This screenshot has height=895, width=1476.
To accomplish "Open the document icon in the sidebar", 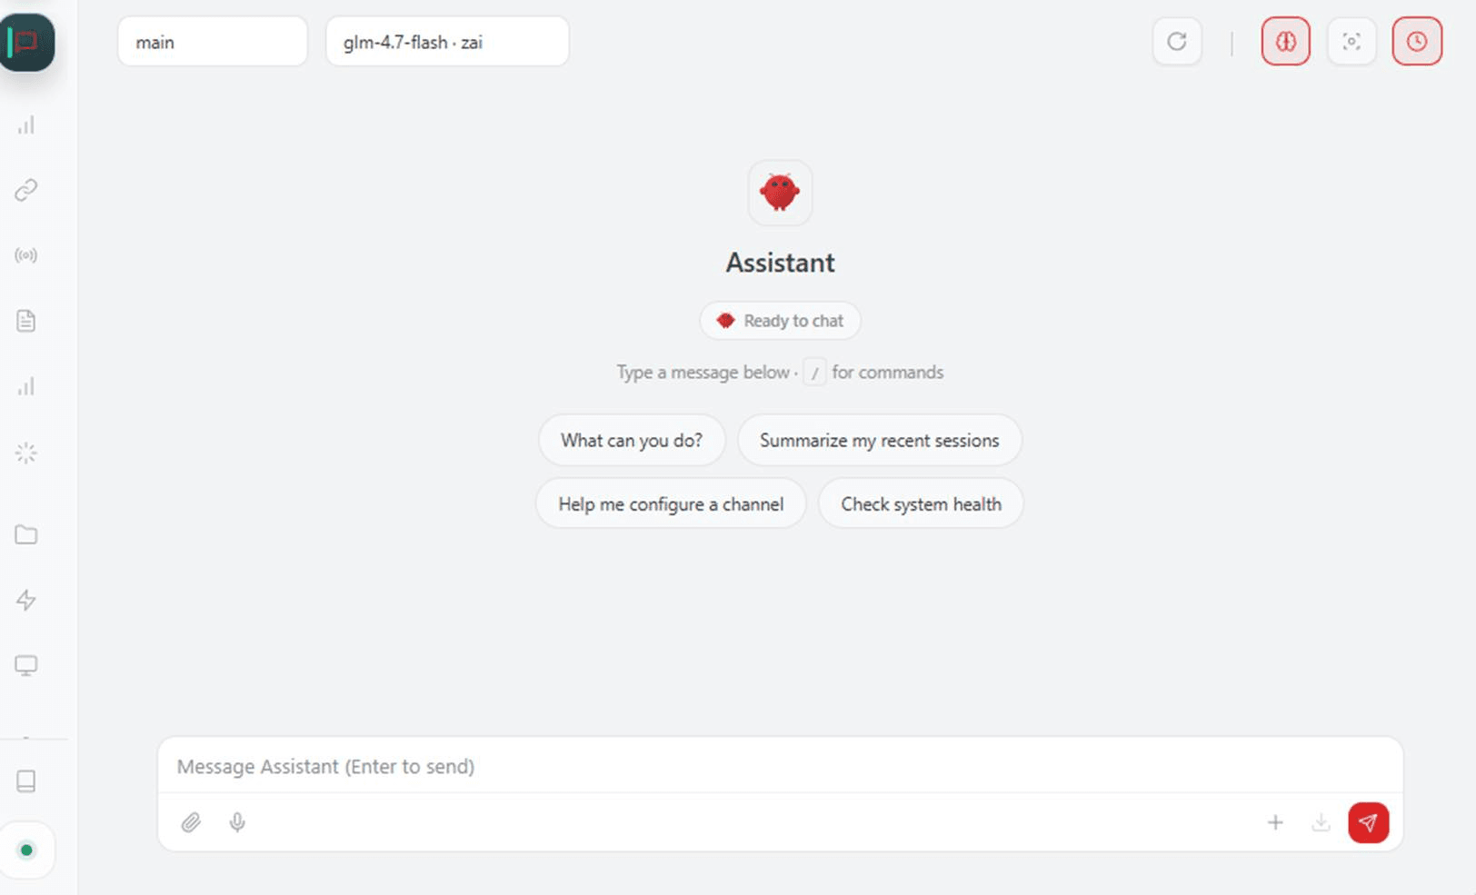I will pyautogui.click(x=26, y=321).
